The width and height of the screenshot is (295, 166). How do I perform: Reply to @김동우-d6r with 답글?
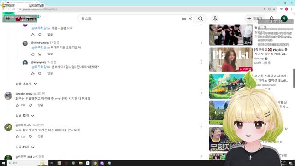pos(41,136)
